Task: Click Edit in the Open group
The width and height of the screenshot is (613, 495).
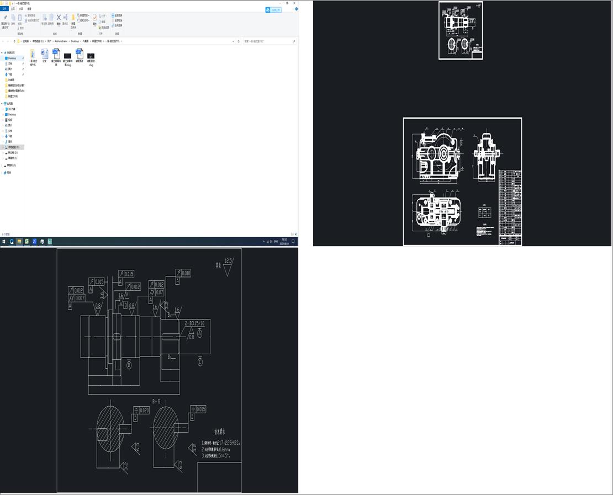Action: [x=103, y=22]
